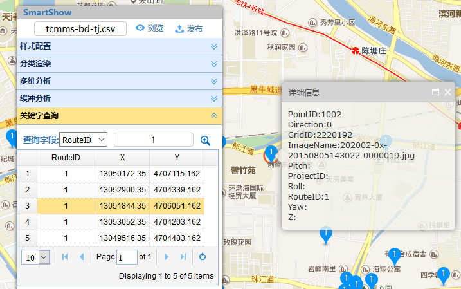Click marker near 四季 label
This screenshot has height=289, width=461.
click(444, 275)
